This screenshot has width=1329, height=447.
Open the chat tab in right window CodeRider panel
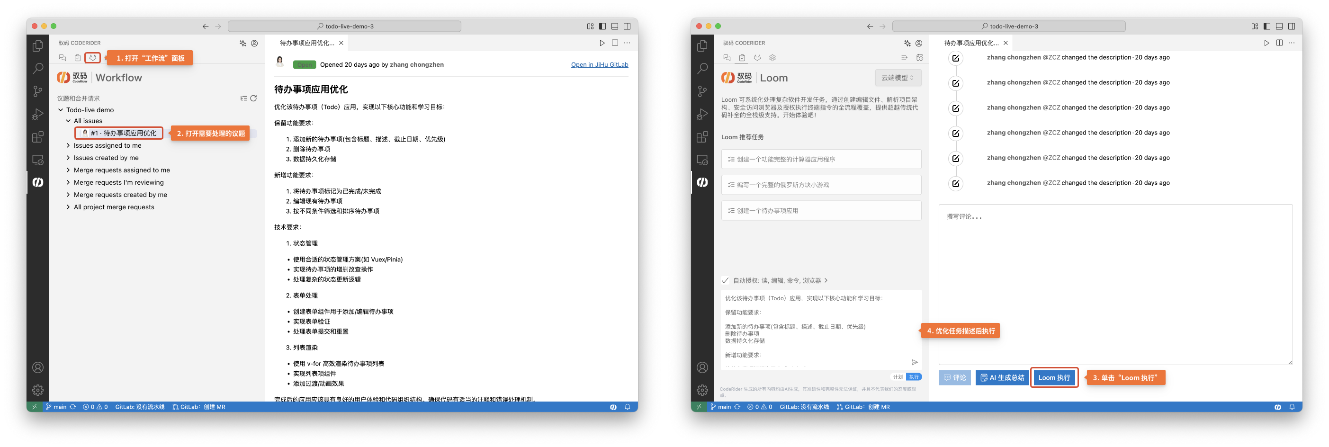coord(727,58)
